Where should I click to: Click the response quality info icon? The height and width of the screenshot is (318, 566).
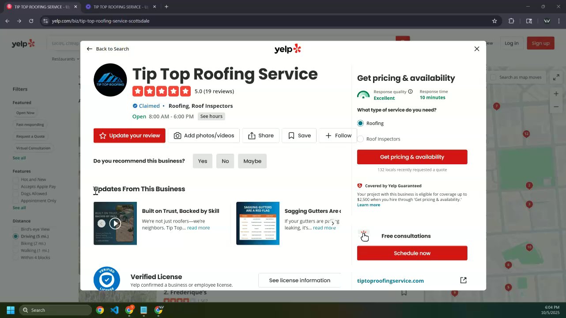click(x=410, y=91)
